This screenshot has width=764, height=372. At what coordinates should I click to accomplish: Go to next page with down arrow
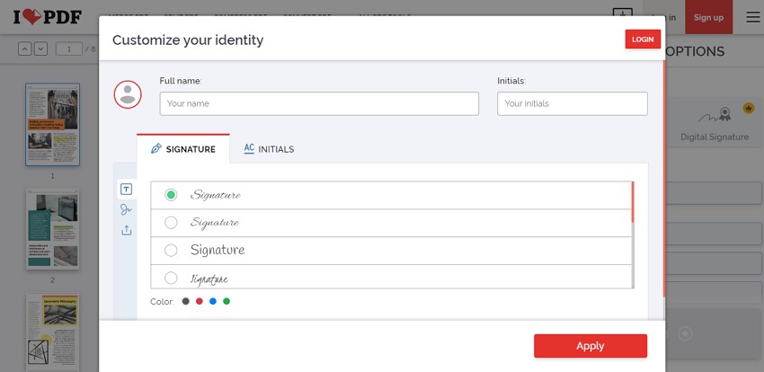pyautogui.click(x=40, y=49)
